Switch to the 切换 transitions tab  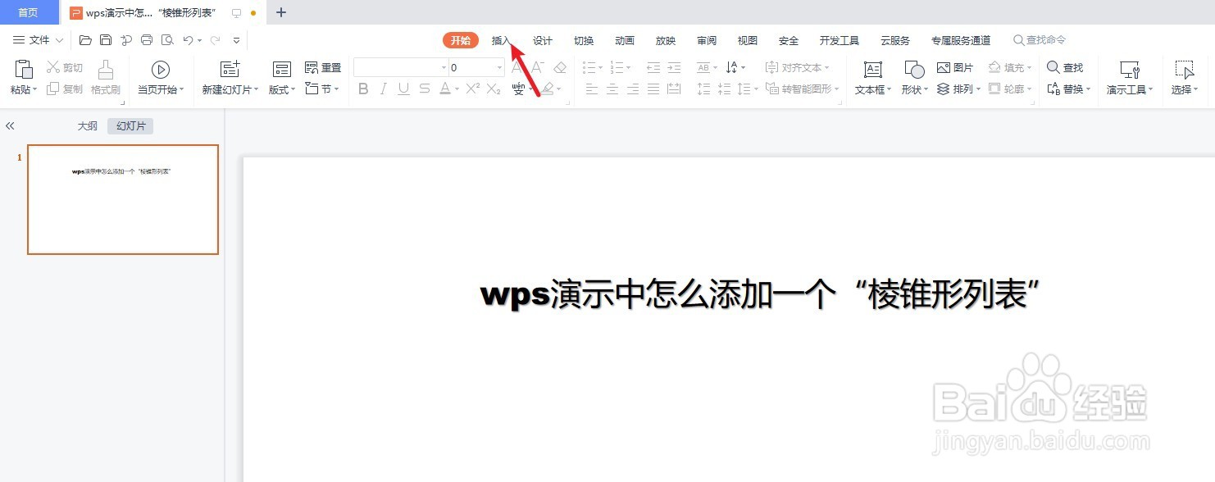[584, 40]
